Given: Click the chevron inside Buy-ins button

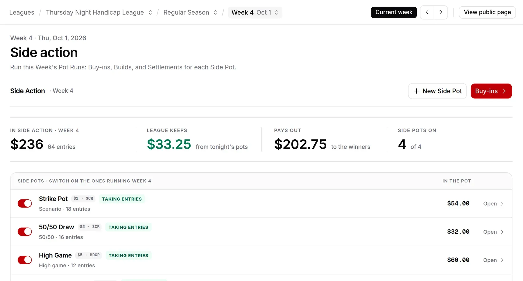Looking at the screenshot, I should [504, 91].
